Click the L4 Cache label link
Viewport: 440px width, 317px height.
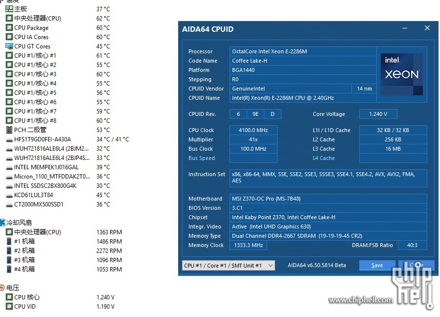[x=324, y=158]
